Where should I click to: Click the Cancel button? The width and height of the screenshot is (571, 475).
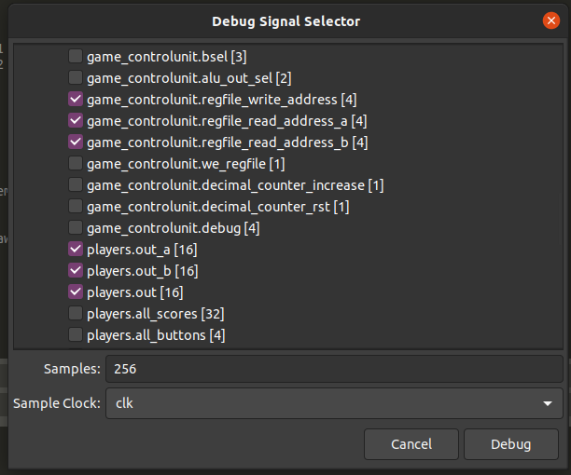(x=411, y=444)
